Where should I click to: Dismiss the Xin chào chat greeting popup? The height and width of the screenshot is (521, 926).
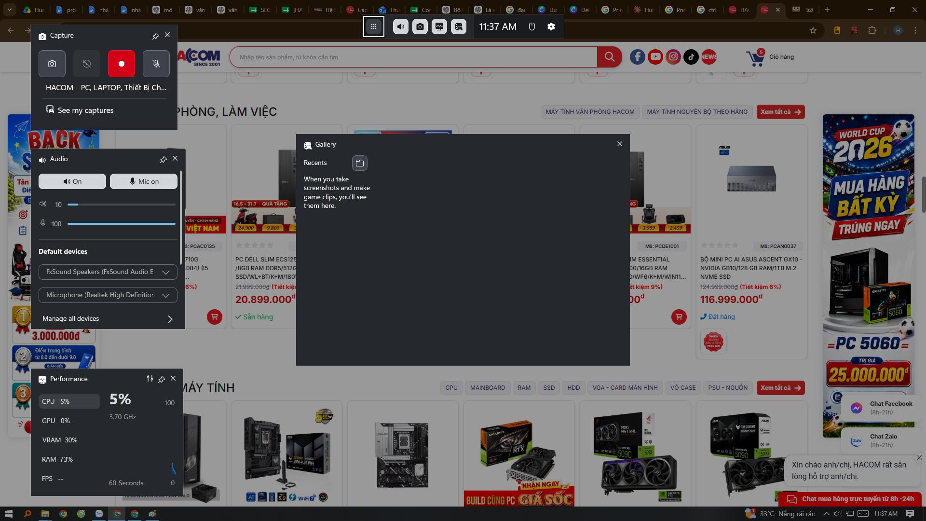pyautogui.click(x=919, y=458)
